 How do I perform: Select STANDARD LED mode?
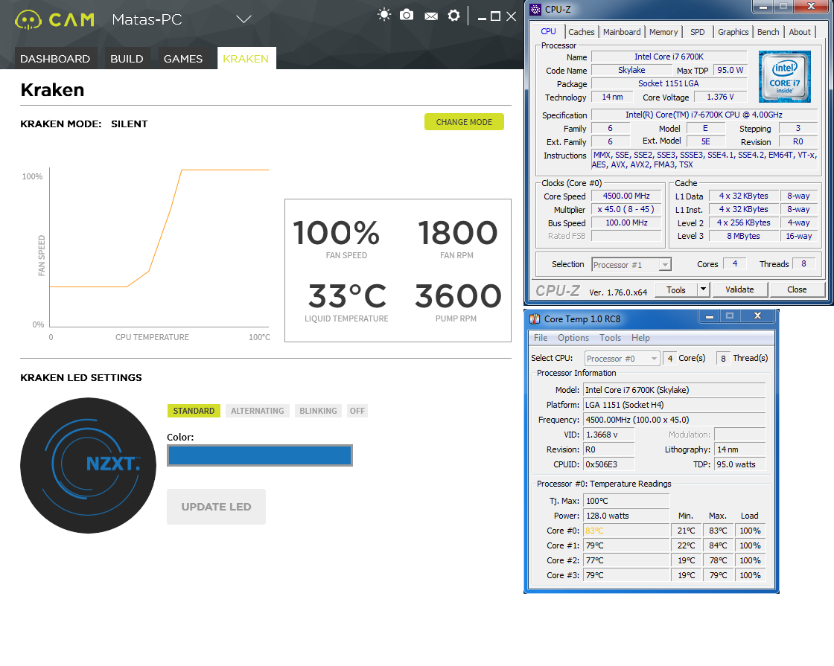coord(194,411)
